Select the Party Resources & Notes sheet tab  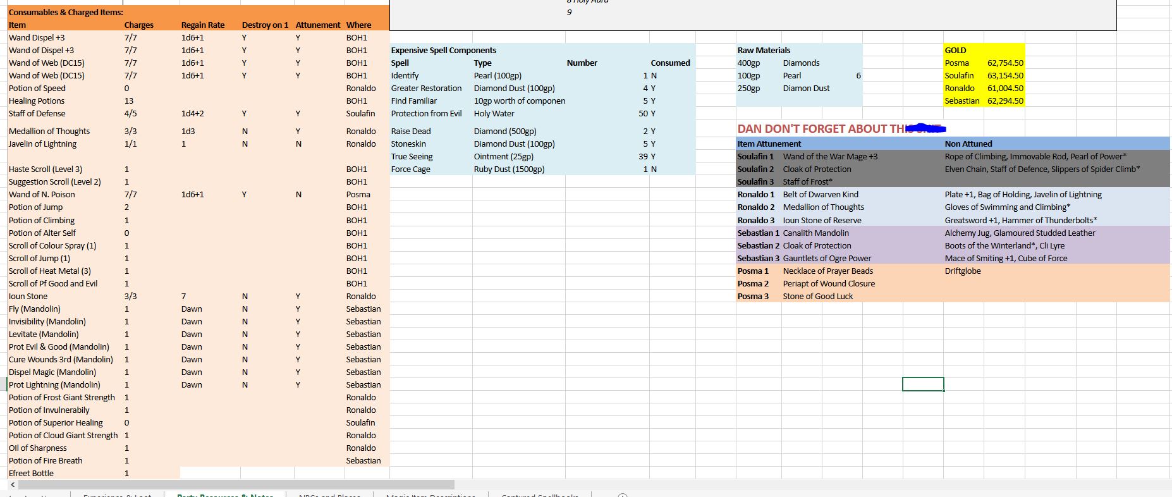click(x=225, y=495)
